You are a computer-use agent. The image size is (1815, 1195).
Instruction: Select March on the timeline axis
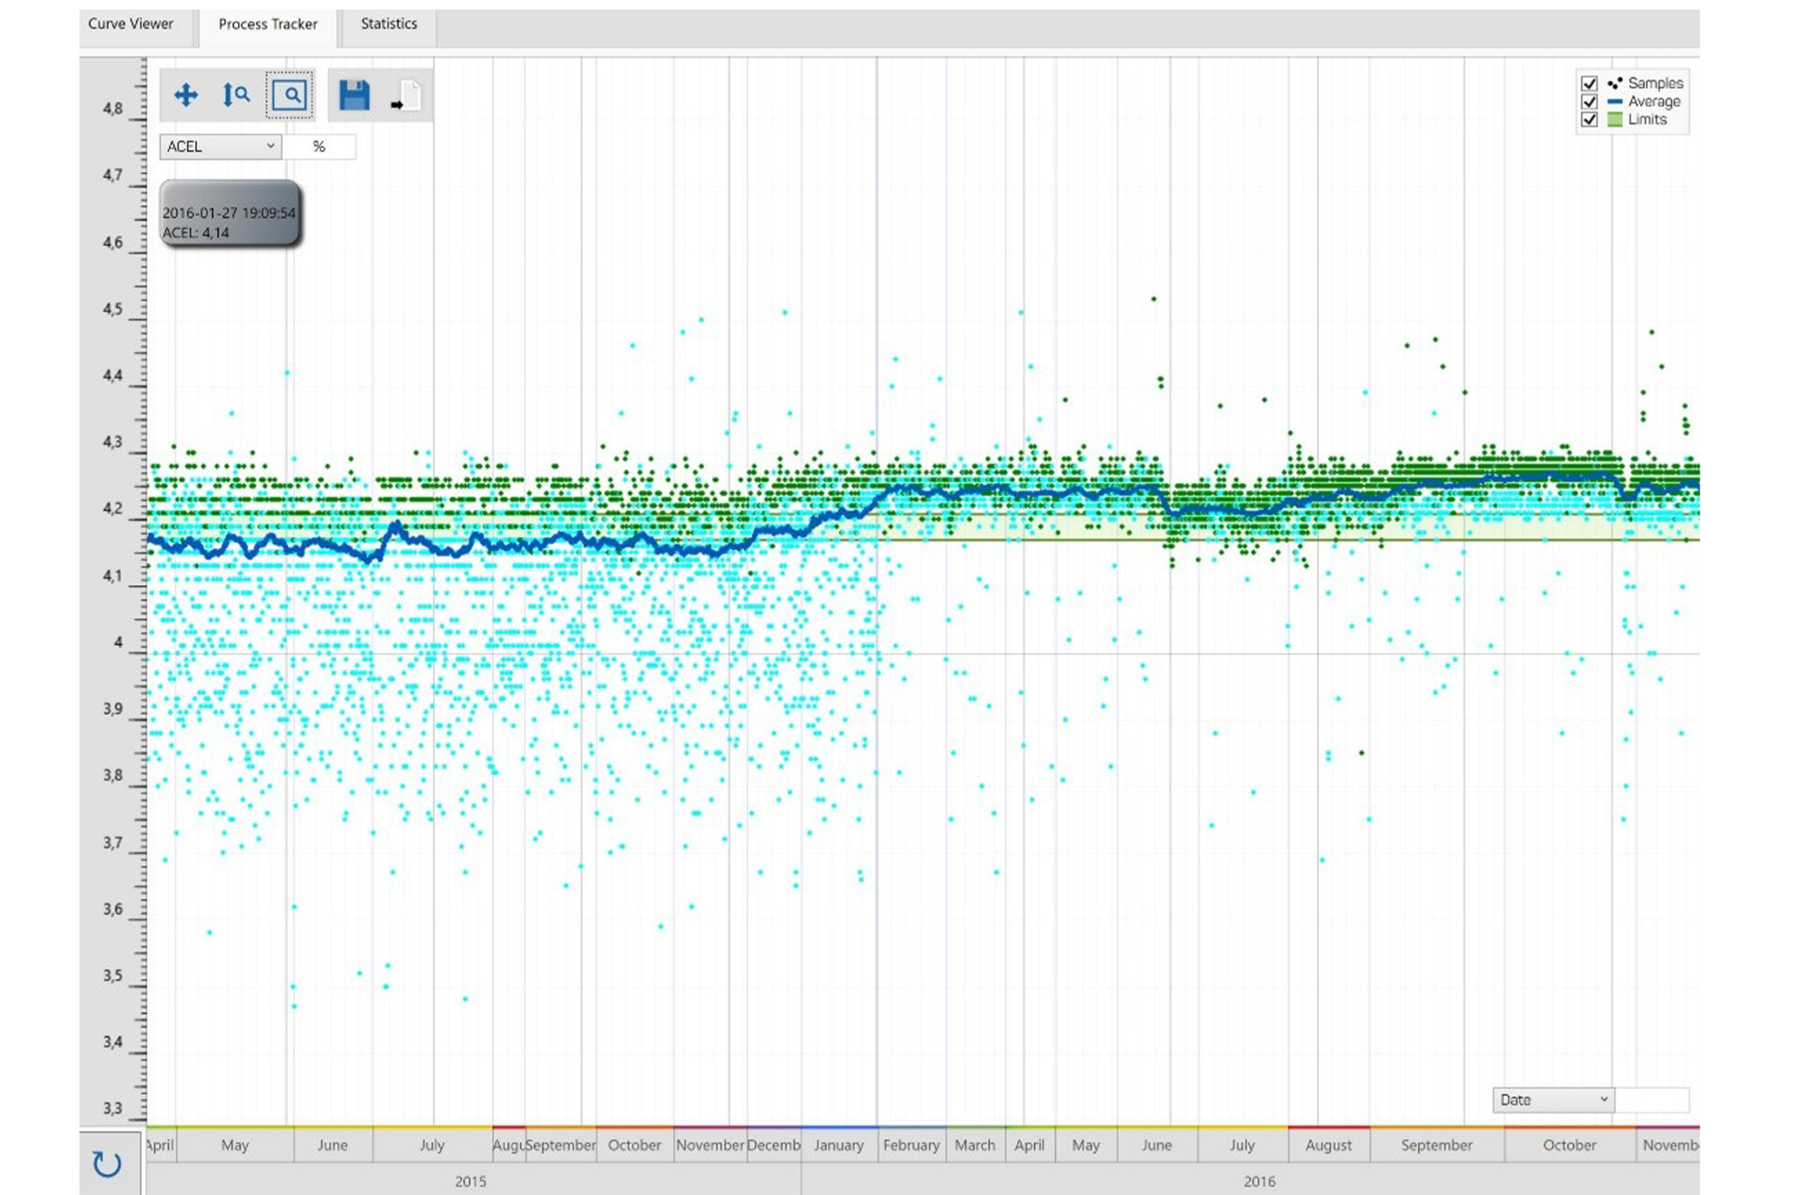tap(975, 1145)
